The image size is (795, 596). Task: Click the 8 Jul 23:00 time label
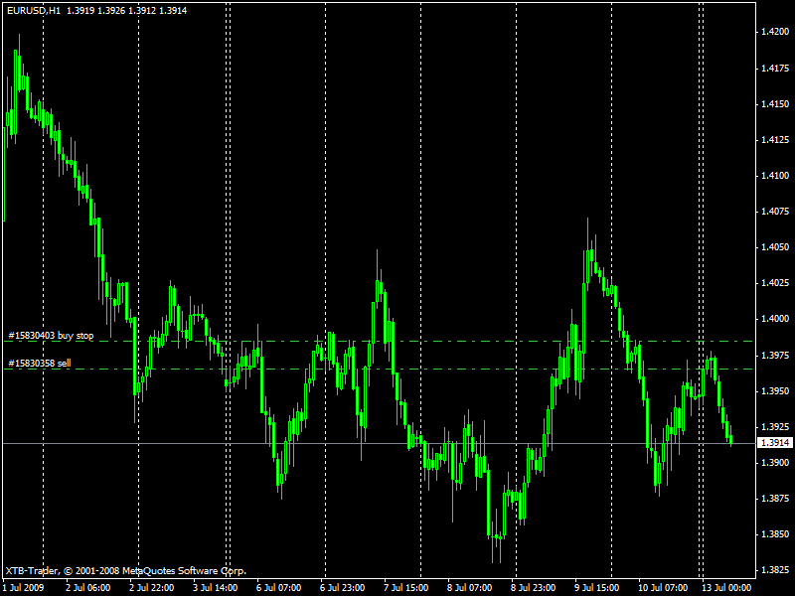[x=533, y=588]
